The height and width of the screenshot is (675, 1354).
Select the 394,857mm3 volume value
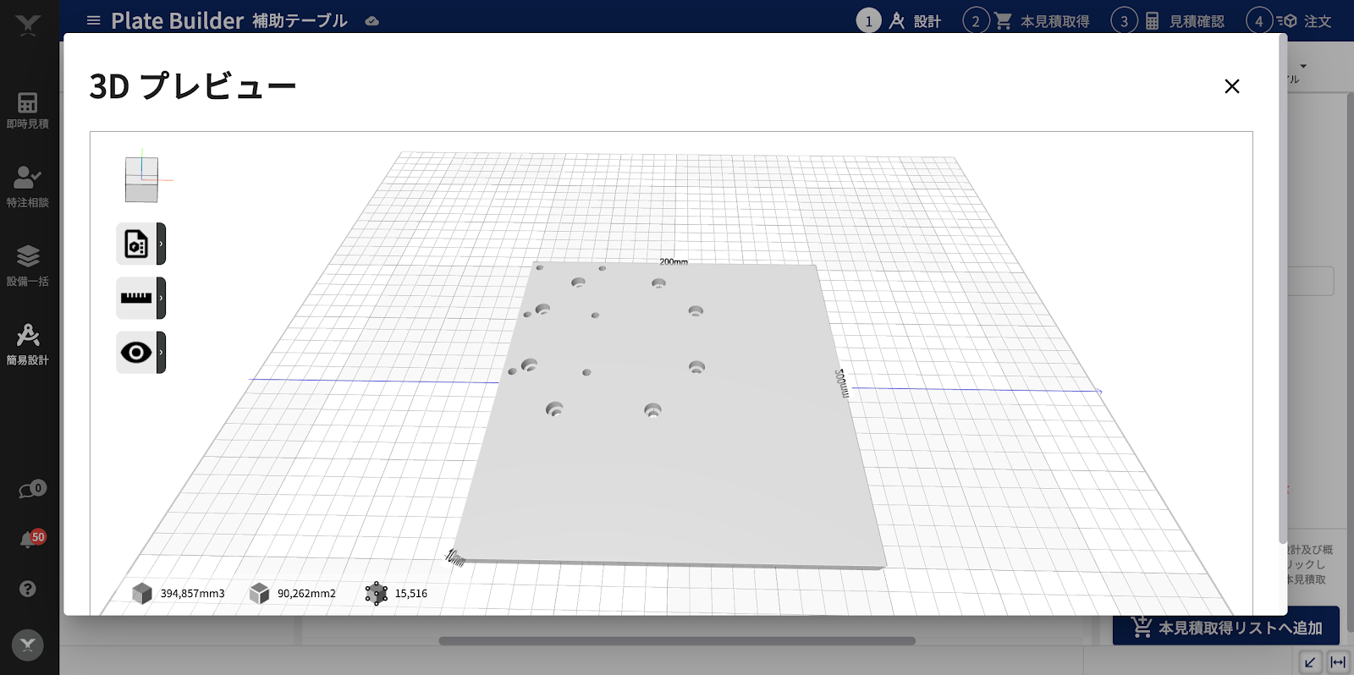click(x=193, y=594)
